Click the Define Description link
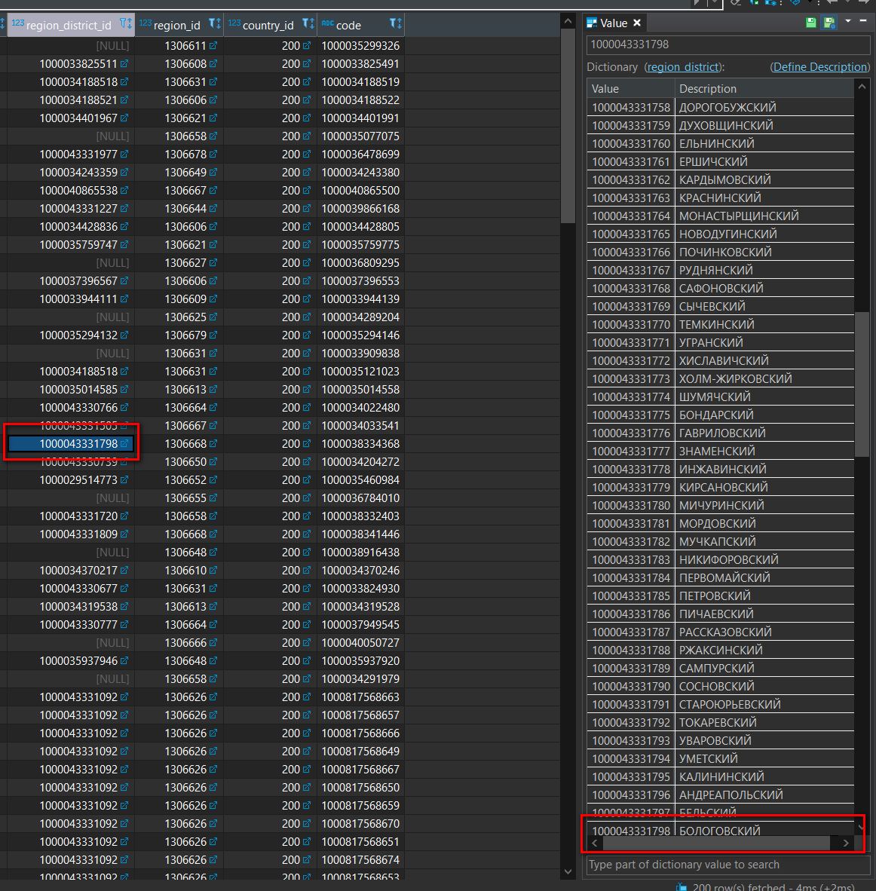Image resolution: width=876 pixels, height=891 pixels. 820,67
